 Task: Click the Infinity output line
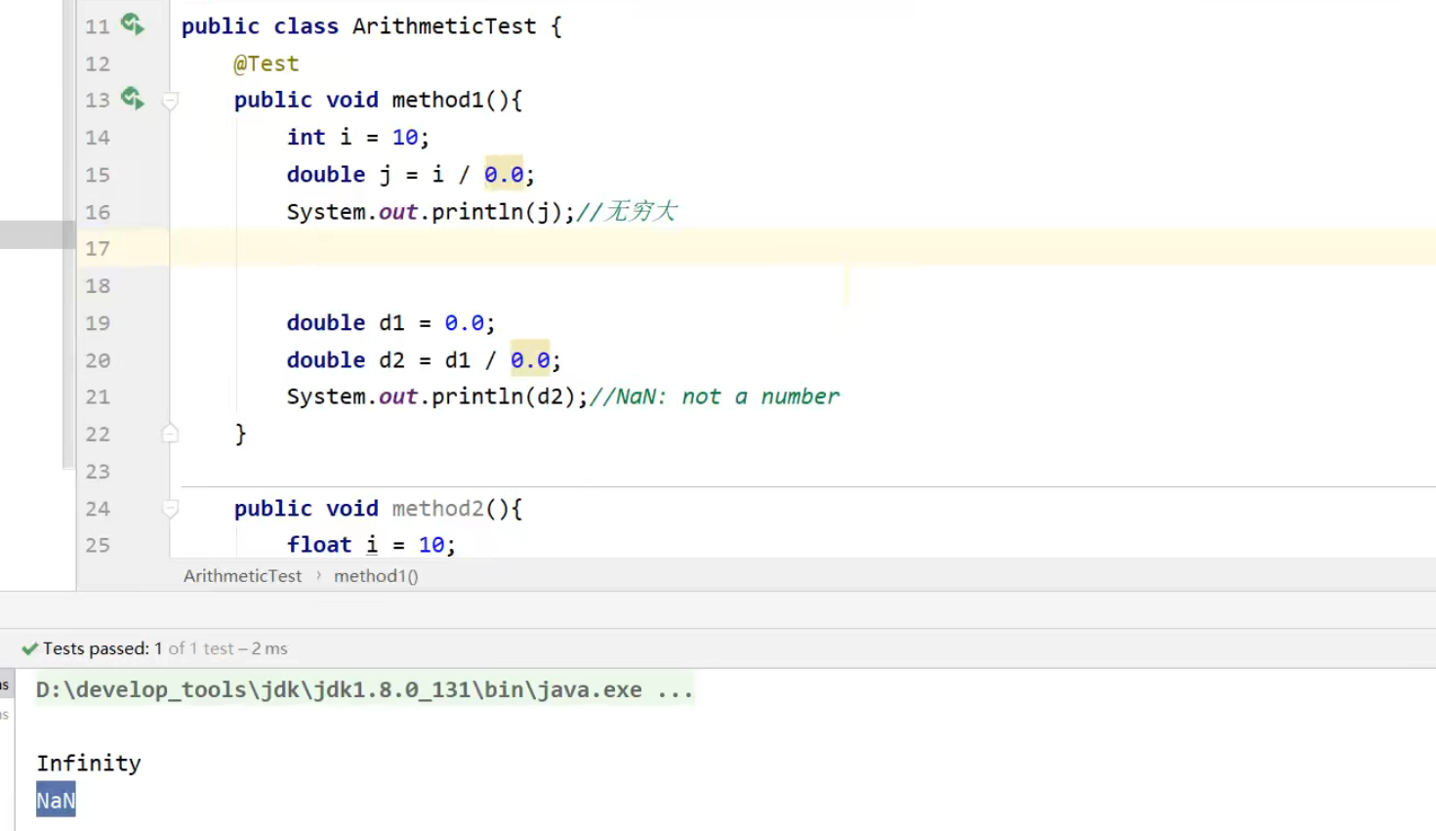point(89,763)
